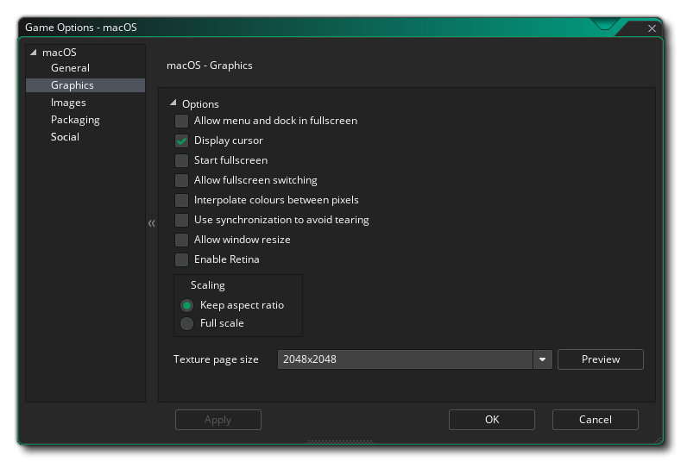Click the Apply button

coord(218,420)
